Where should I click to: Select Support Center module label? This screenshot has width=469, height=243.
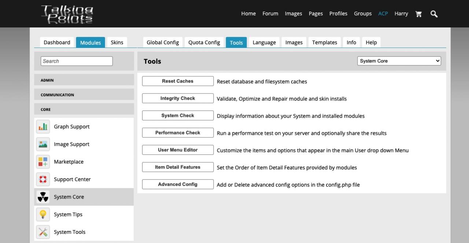point(72,179)
